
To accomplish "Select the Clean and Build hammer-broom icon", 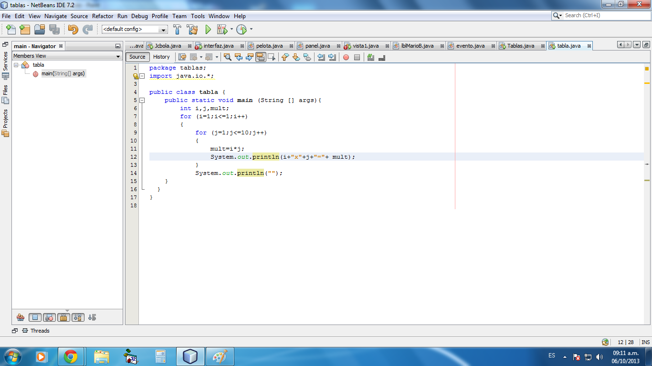I will point(192,29).
